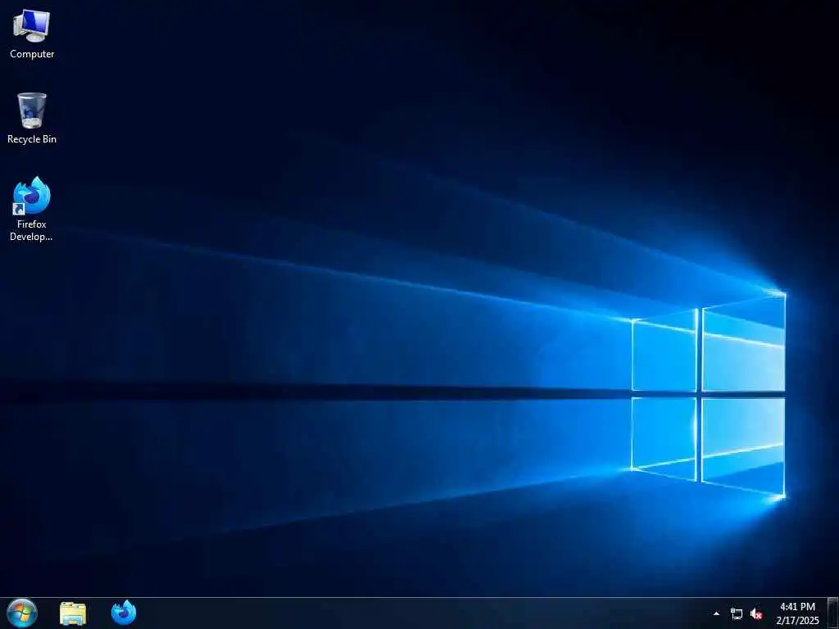
Task: Show hidden icons in the system tray
Action: pyautogui.click(x=716, y=613)
